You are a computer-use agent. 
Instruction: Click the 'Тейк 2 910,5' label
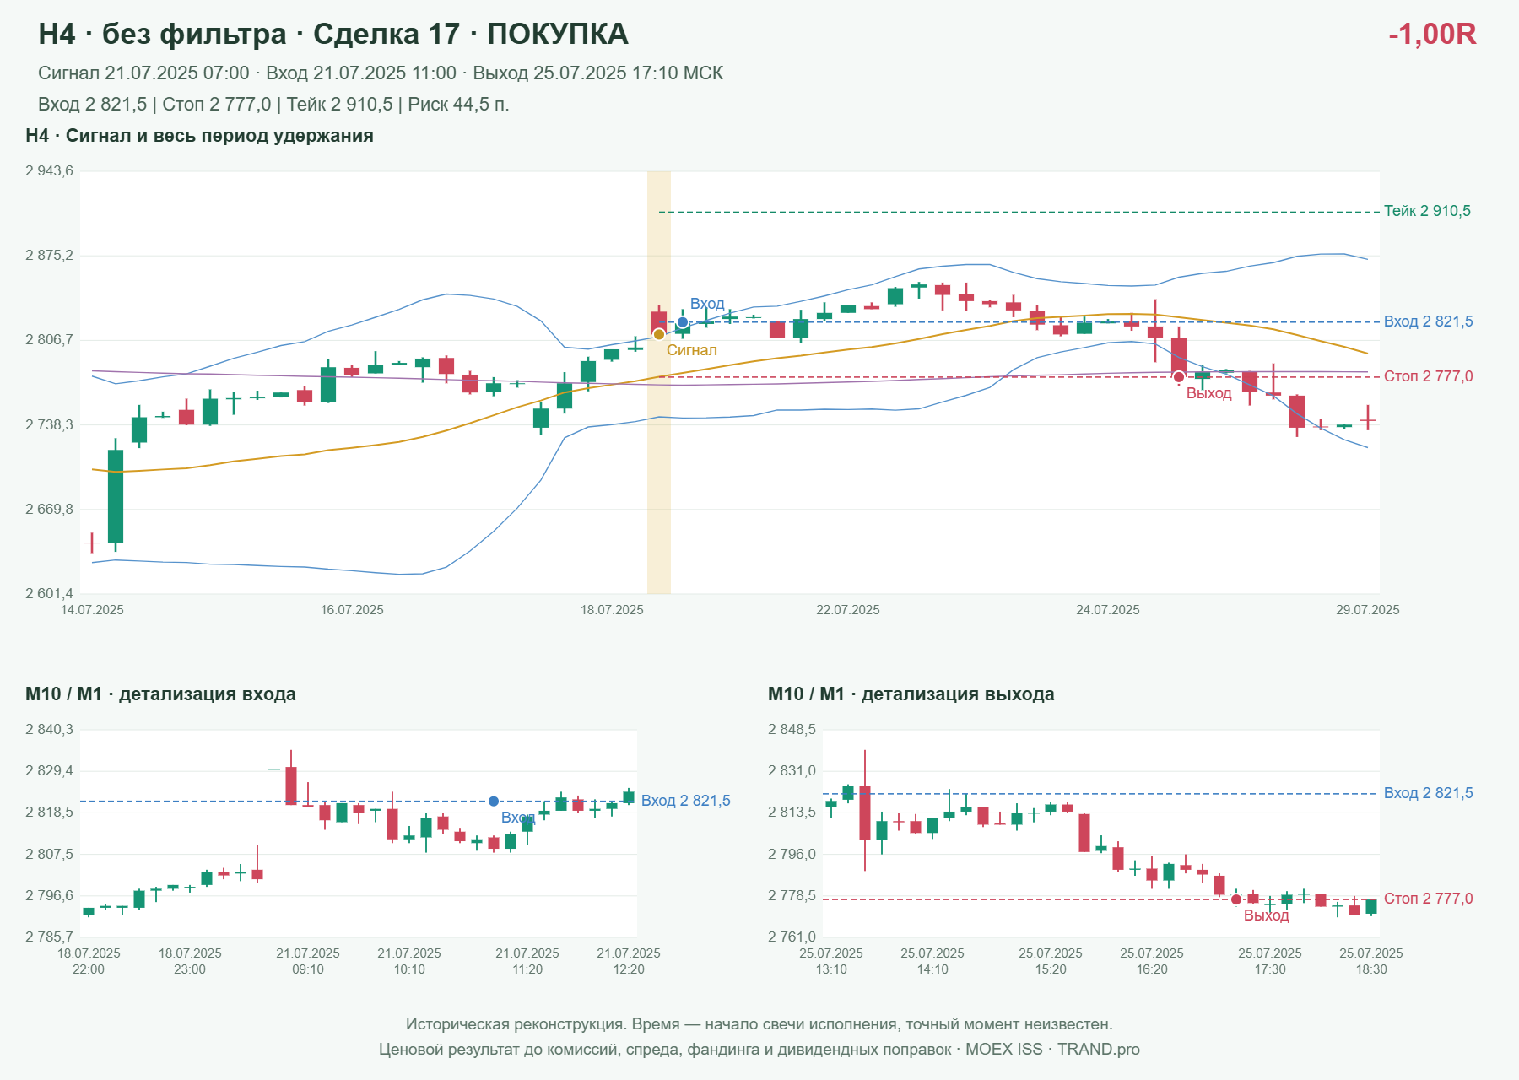coord(1427,211)
